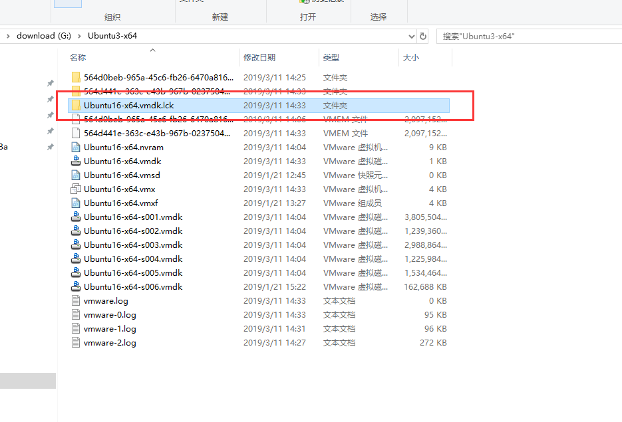Screen dimensions: 622x422
Task: Select the file name Ubuntu16-x64.vmxf
Action: 121,203
